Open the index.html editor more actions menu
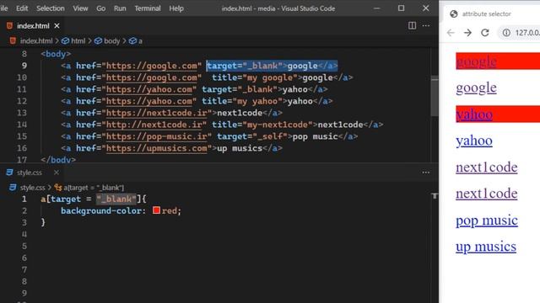 tap(426, 25)
